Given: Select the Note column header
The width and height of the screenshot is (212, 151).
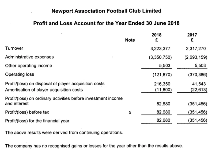Looking at the screenshot, I should 130,40.
